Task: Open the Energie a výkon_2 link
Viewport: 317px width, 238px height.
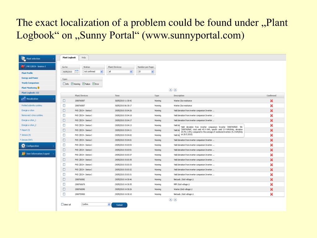Action: 29,125
